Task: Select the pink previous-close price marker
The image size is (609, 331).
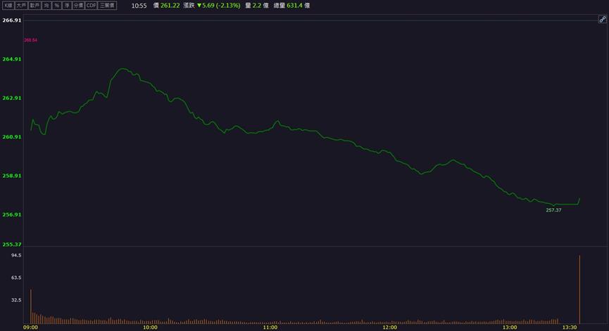Action: (x=31, y=40)
